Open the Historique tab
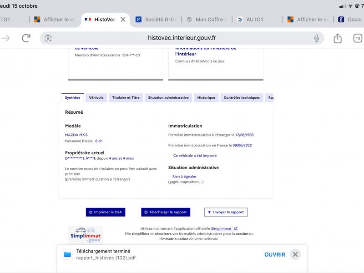The height and width of the screenshot is (273, 364). tap(206, 98)
